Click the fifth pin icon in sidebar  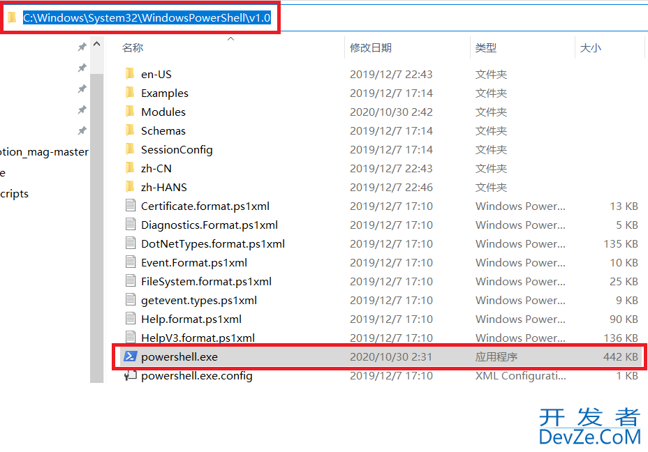(82, 131)
